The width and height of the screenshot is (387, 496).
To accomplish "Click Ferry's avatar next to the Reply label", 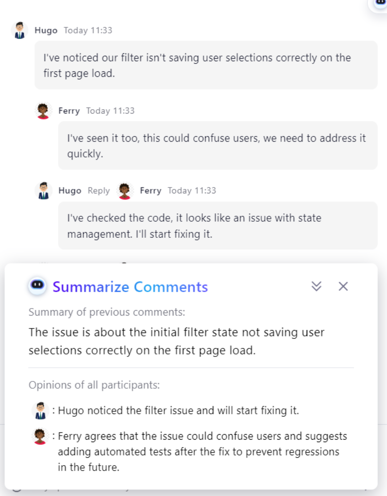I will coord(125,191).
